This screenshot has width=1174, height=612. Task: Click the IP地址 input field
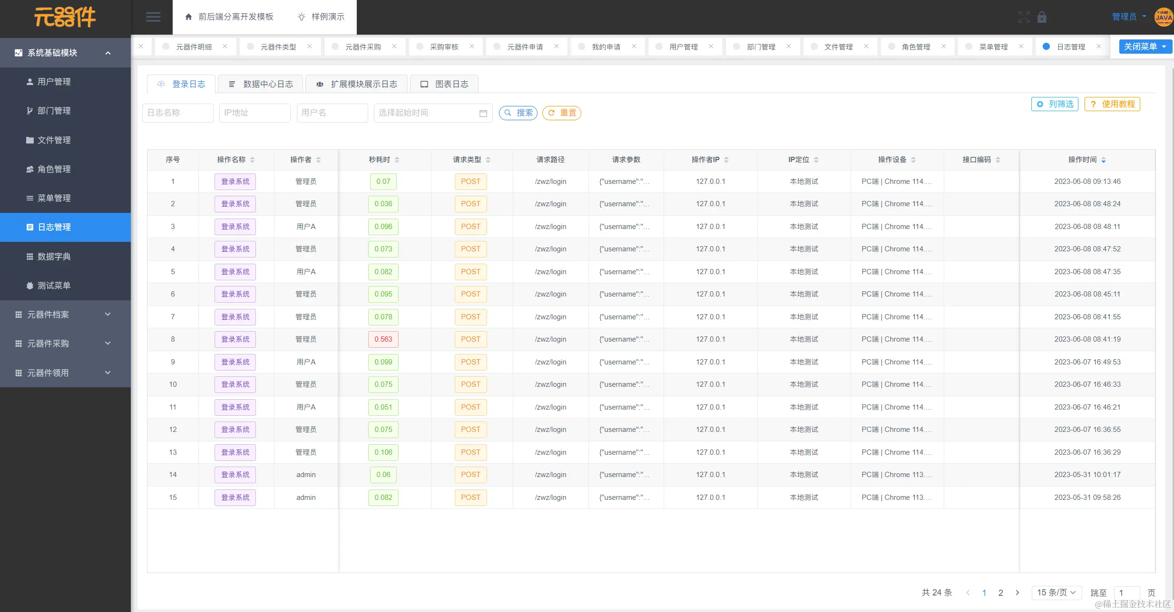[x=254, y=113]
